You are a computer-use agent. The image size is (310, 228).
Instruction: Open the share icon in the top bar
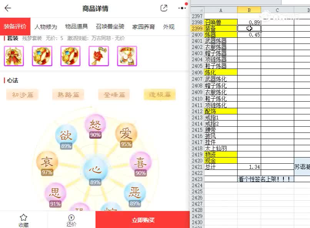(x=163, y=8)
